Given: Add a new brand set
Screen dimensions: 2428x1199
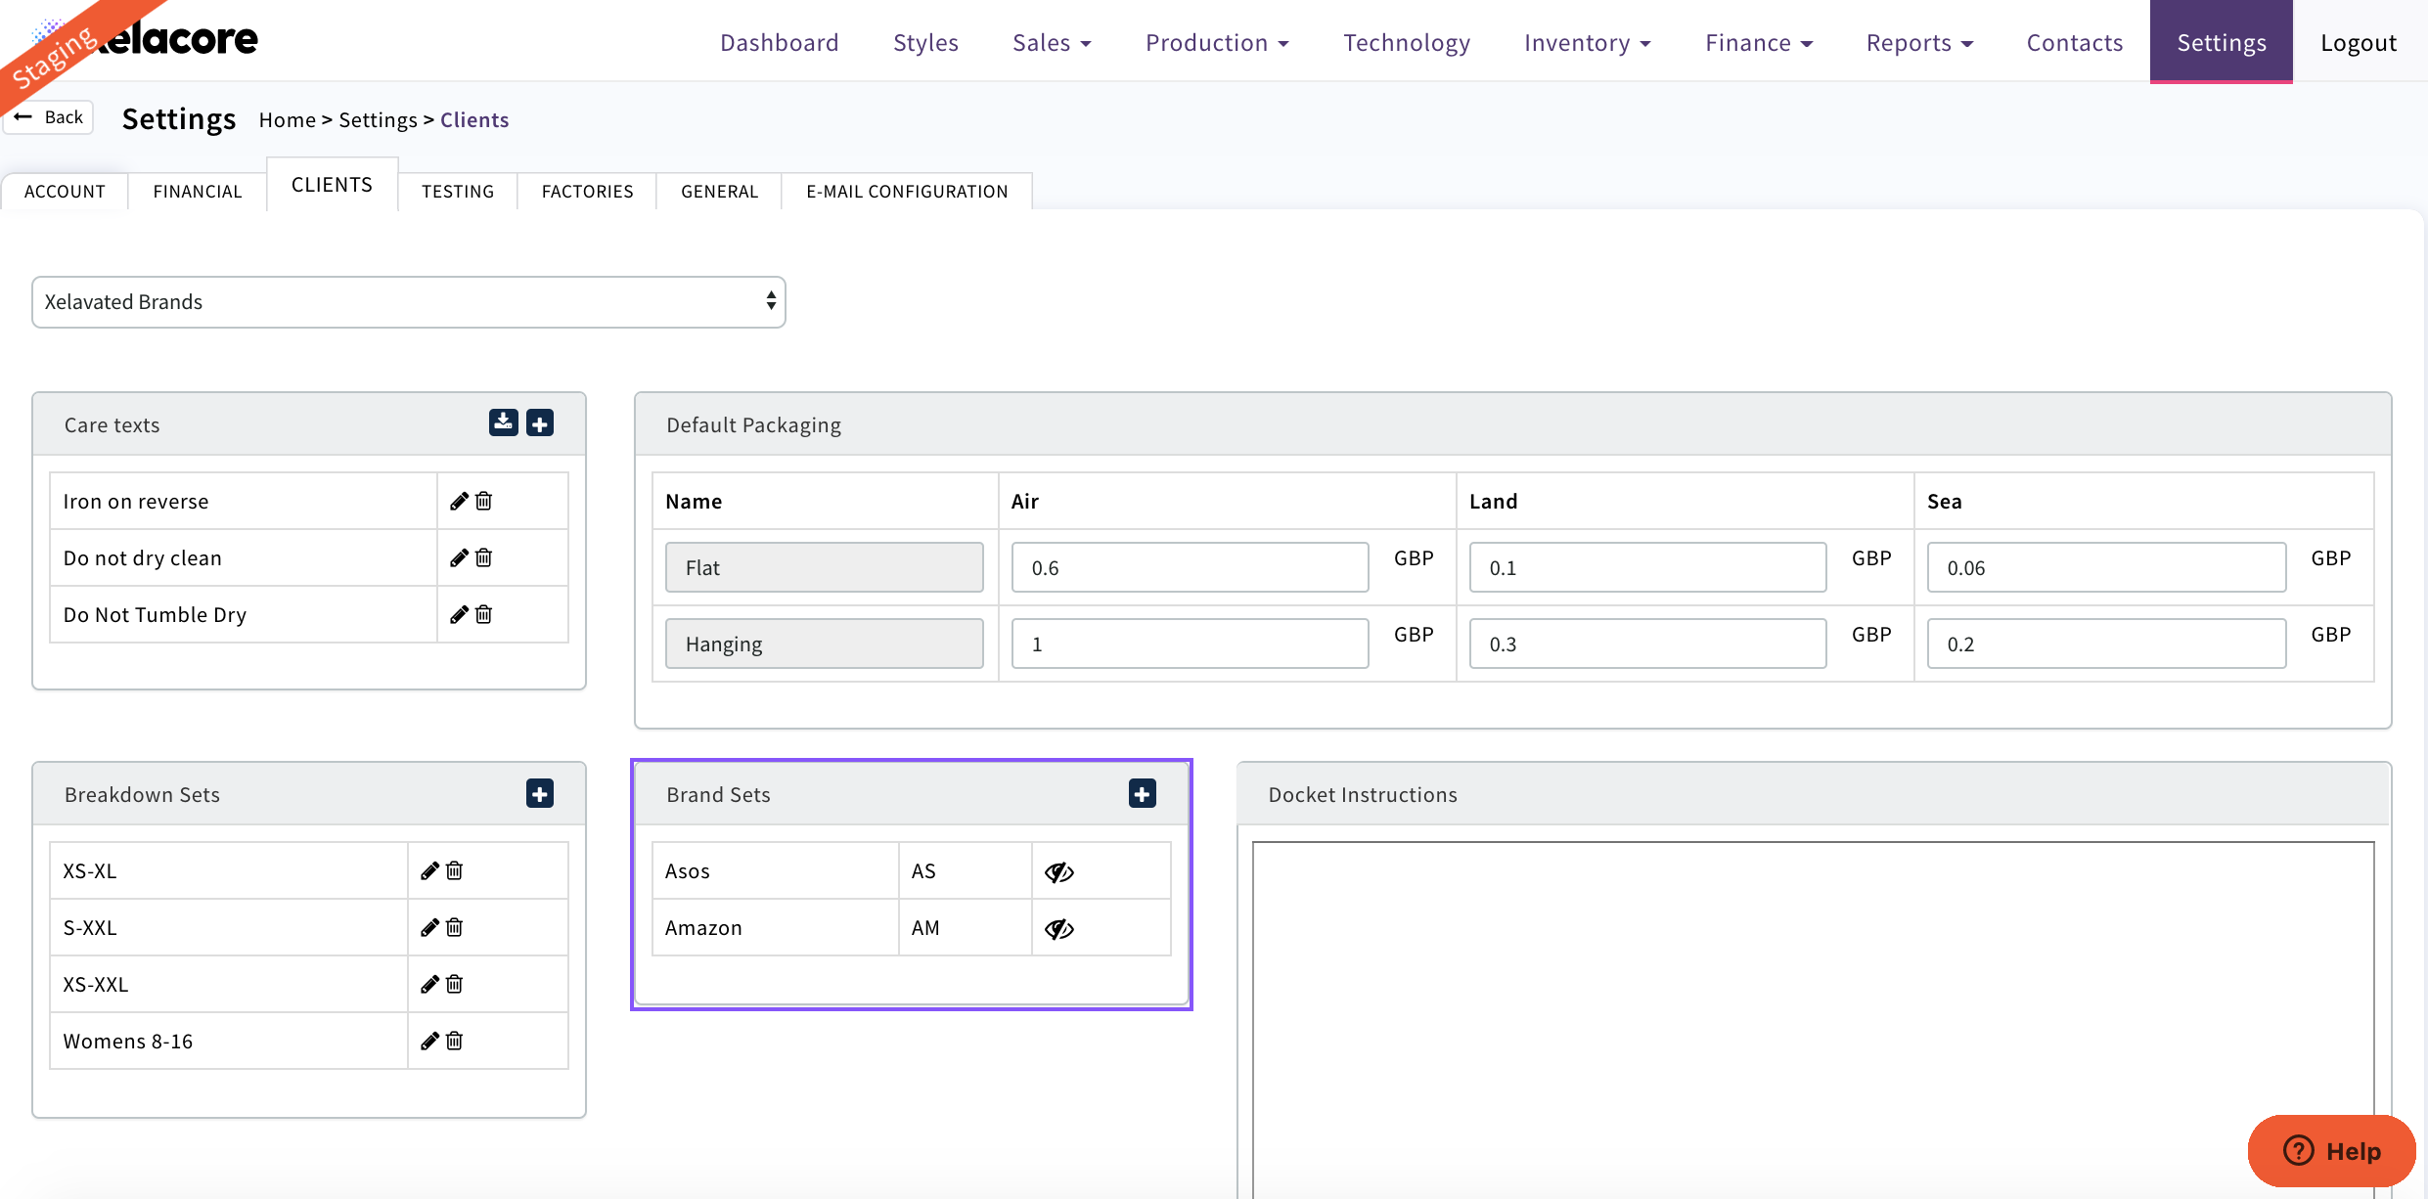Looking at the screenshot, I should 1142,793.
